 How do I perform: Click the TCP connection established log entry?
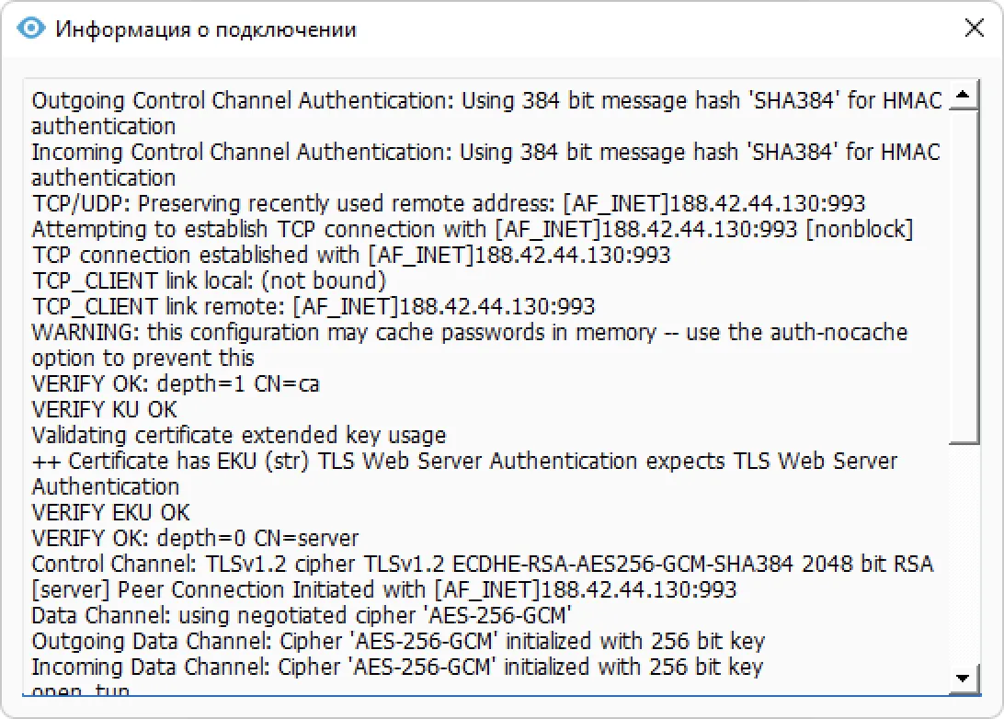click(349, 255)
